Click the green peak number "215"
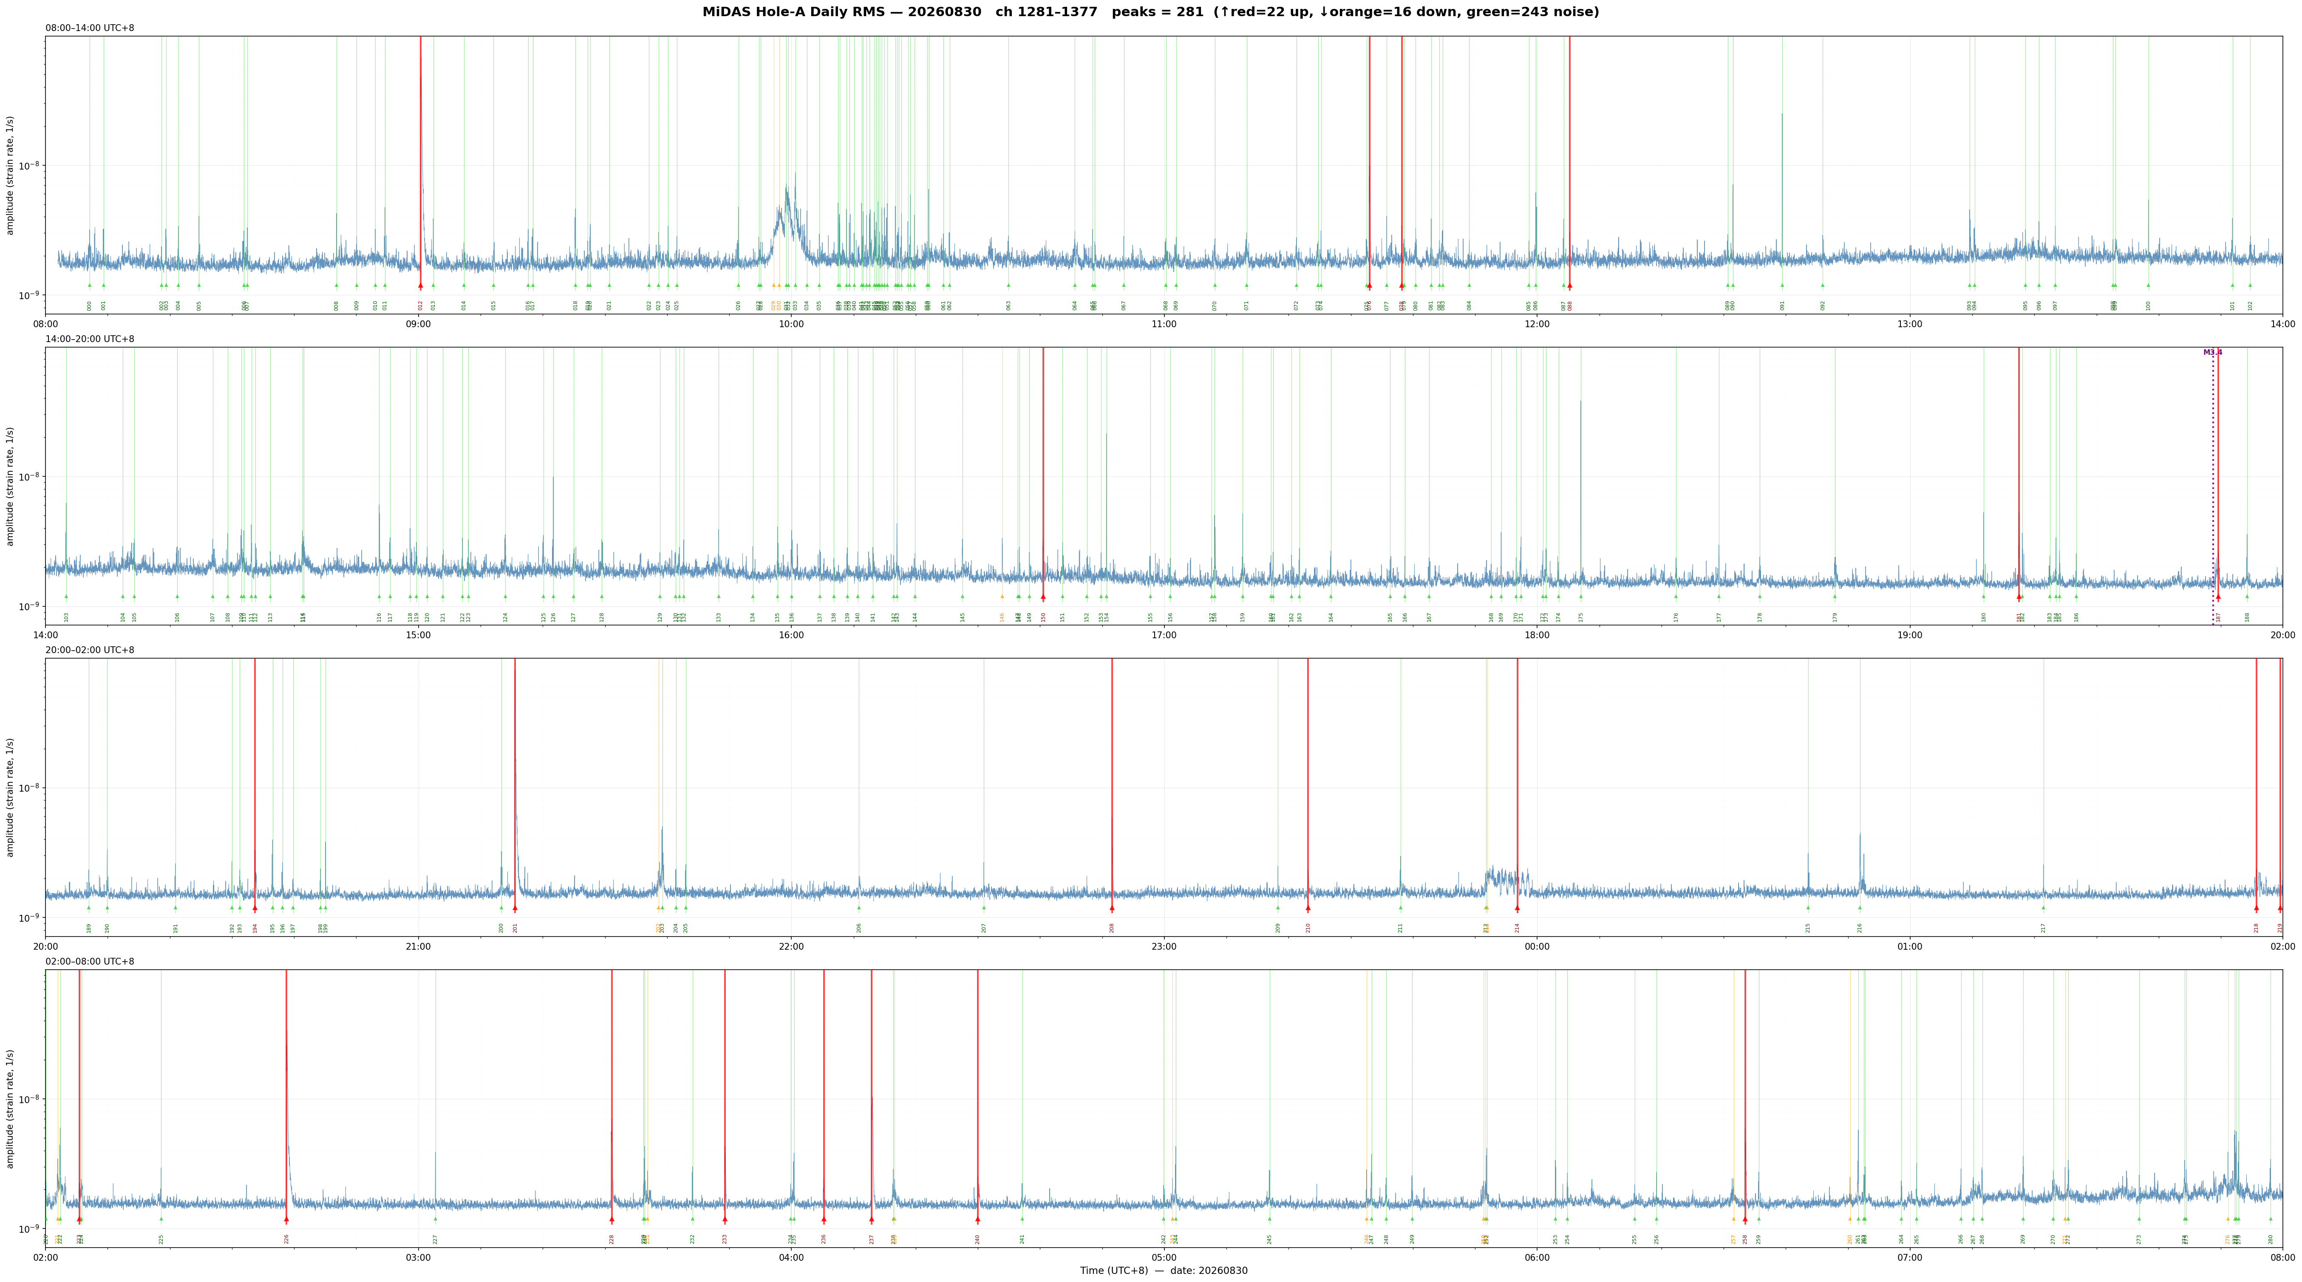This screenshot has height=1282, width=2302. point(1808,928)
